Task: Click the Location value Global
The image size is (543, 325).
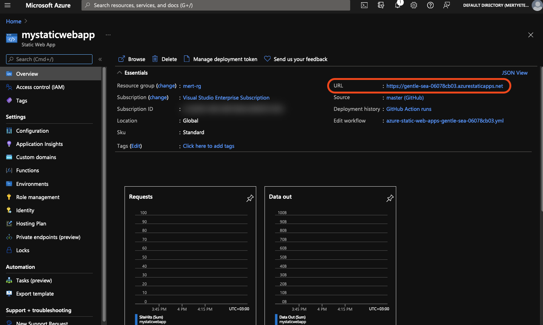Action: pos(191,121)
